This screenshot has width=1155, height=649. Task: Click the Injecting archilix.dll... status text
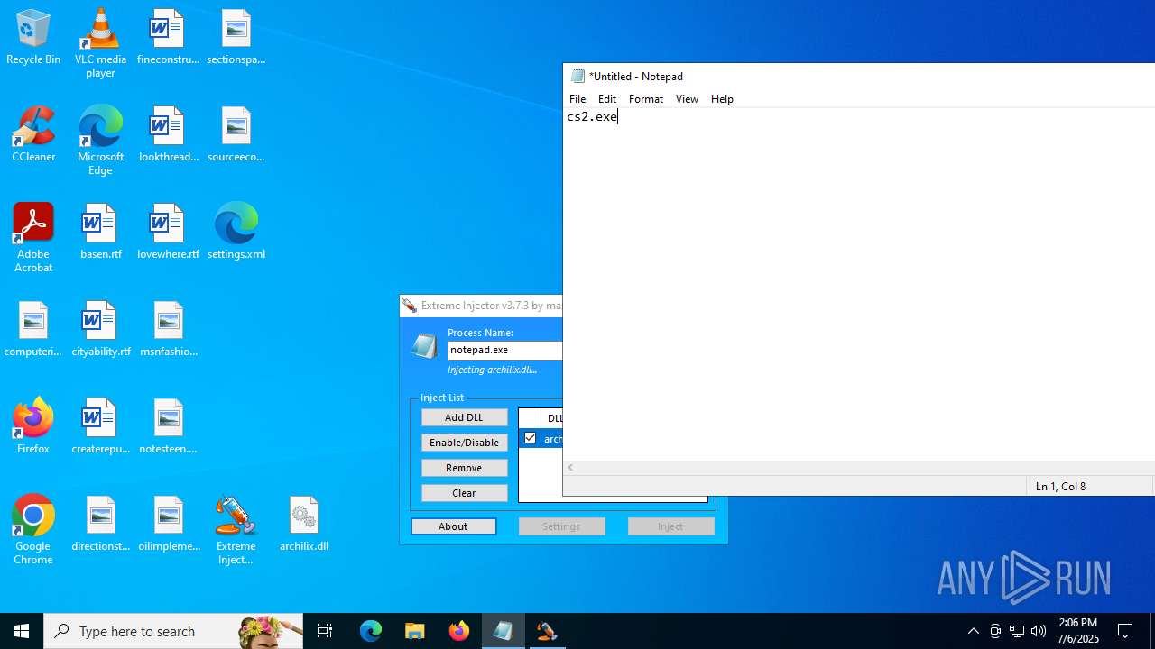(493, 370)
